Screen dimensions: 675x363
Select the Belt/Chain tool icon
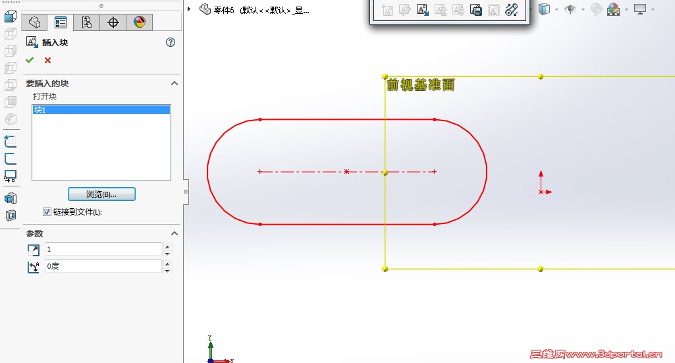click(x=512, y=10)
